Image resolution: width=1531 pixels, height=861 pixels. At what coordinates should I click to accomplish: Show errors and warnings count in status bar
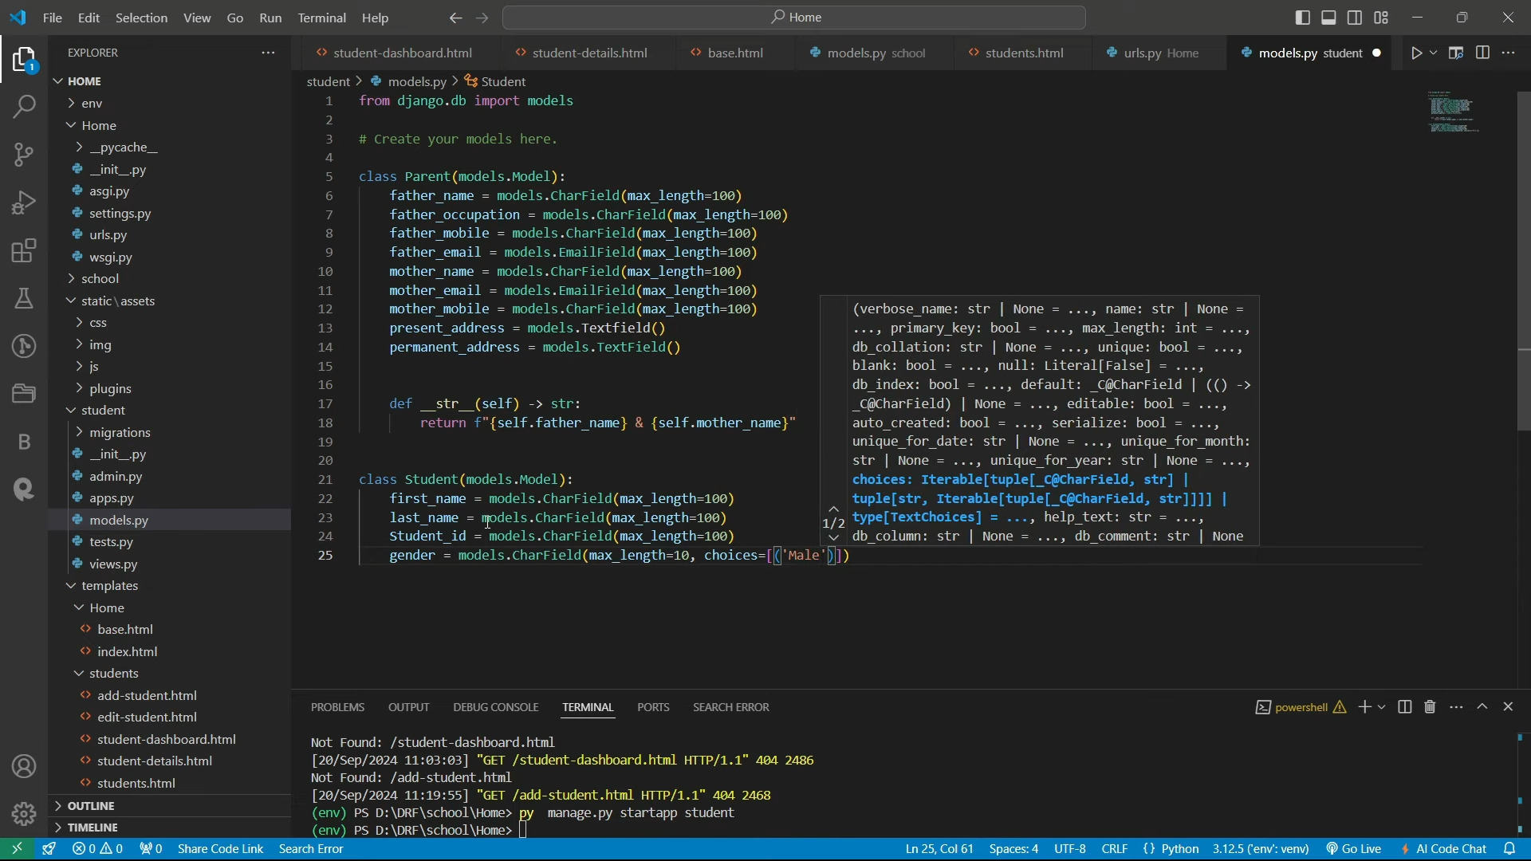pyautogui.click(x=97, y=849)
